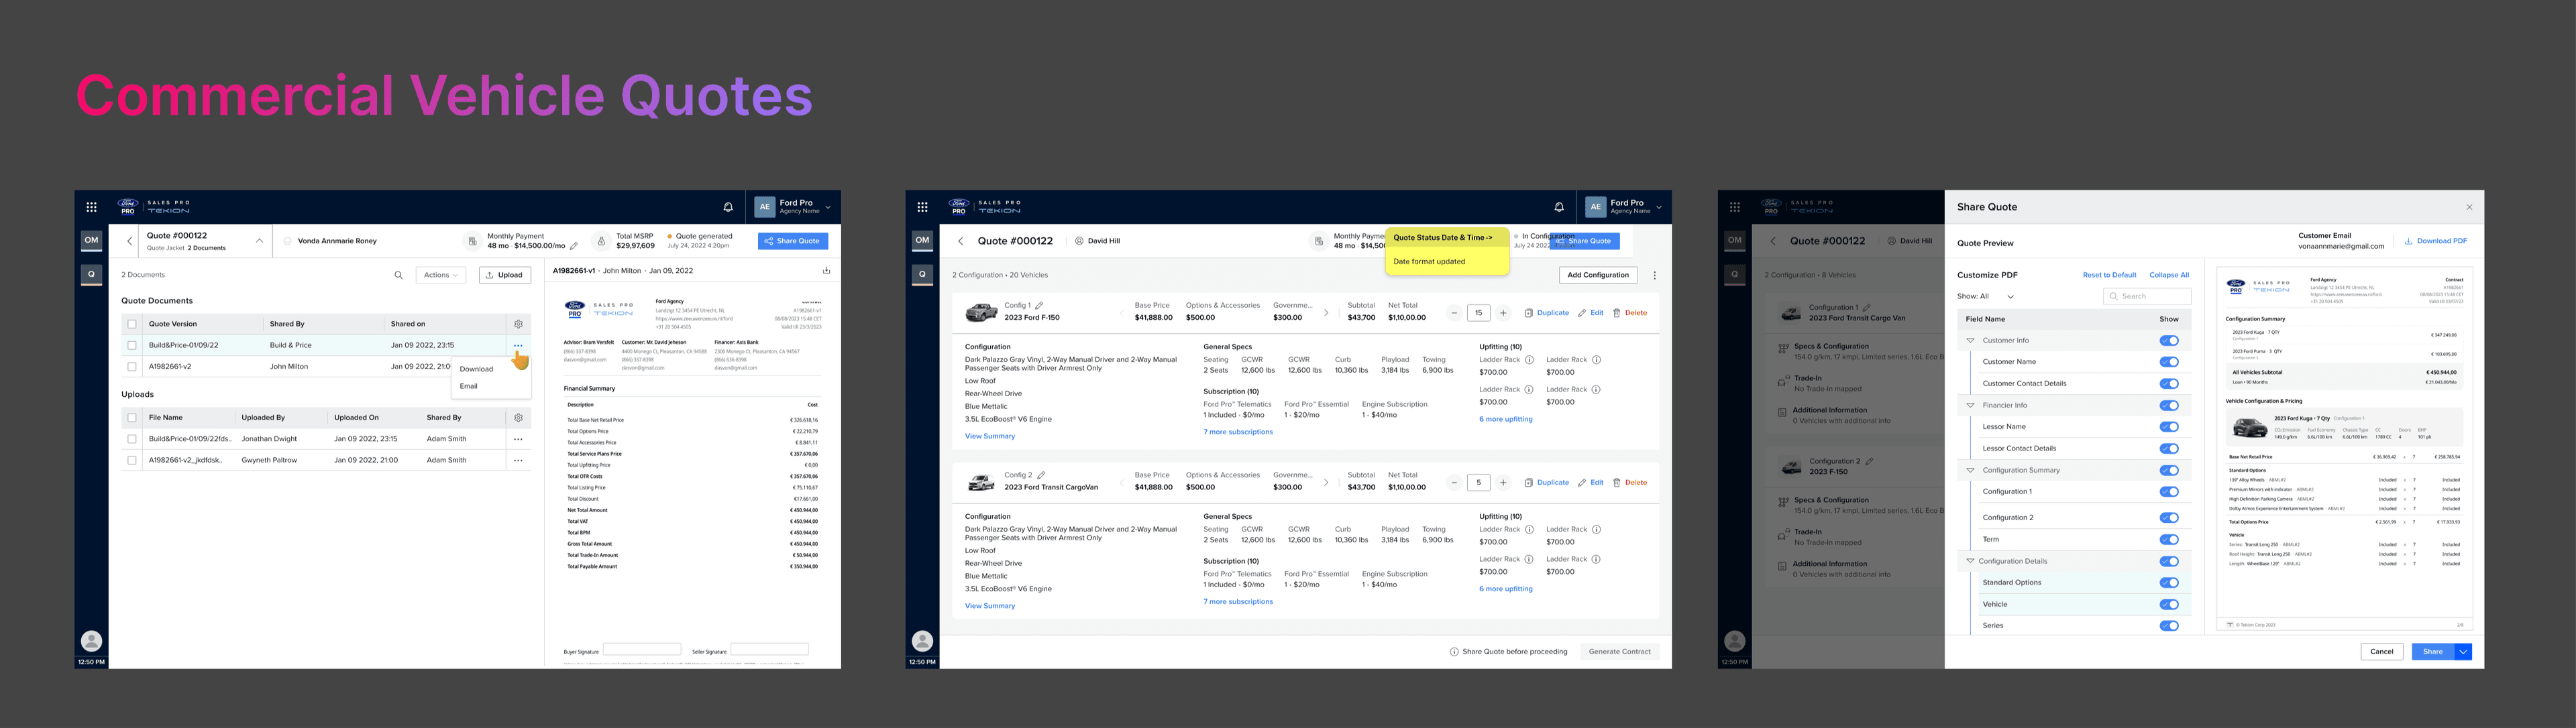Edit the 2023 Ford Transit CargoVan configuration
Viewport: 2576px width, 728px height.
tap(1591, 483)
